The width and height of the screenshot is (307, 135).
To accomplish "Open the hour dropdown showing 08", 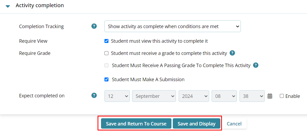I will click(x=224, y=96).
